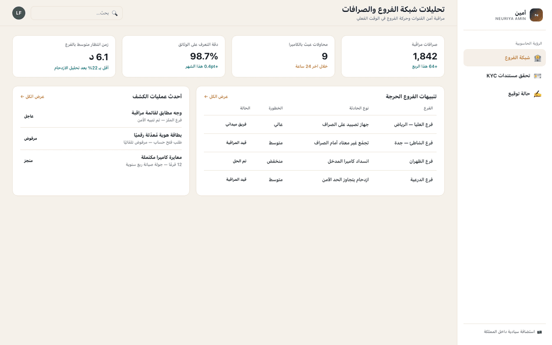Select the فرع الظهران row
Screen dimensions: 552x345
pyautogui.click(x=320, y=161)
